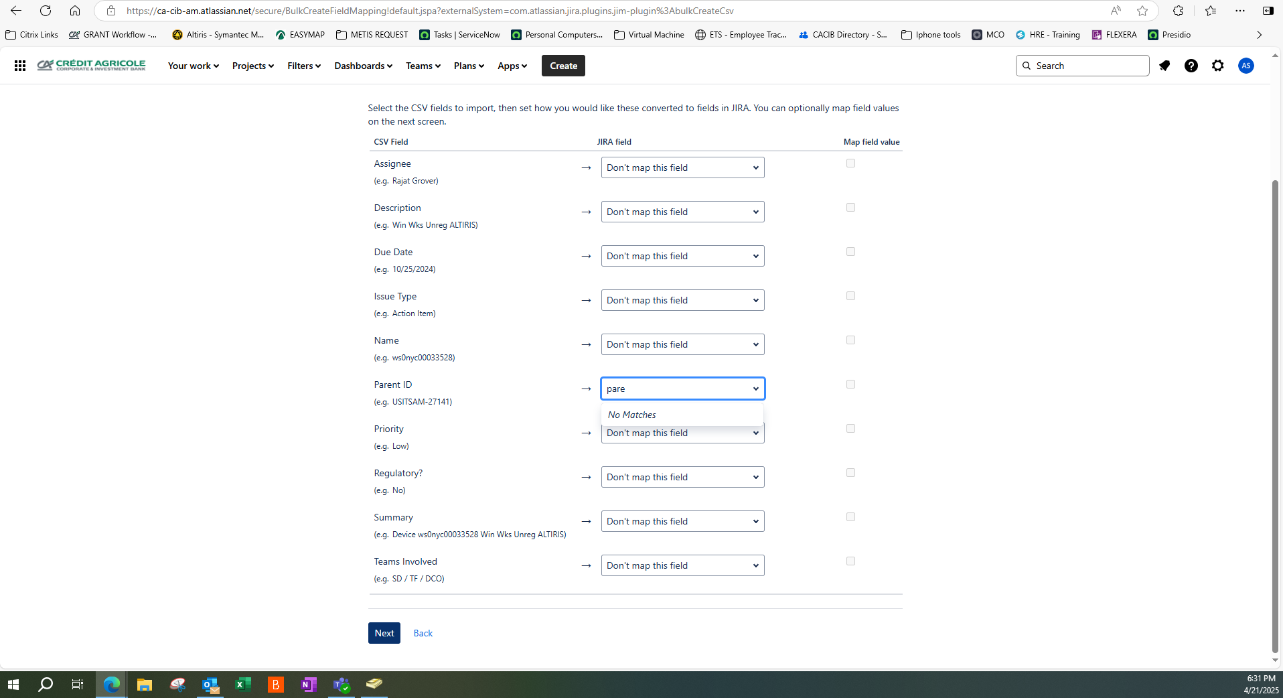Open Microsoft Teams from taskbar
This screenshot has height=698, width=1283.
tap(342, 684)
